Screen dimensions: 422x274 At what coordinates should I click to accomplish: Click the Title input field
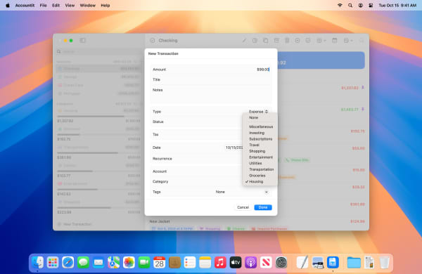(211, 79)
